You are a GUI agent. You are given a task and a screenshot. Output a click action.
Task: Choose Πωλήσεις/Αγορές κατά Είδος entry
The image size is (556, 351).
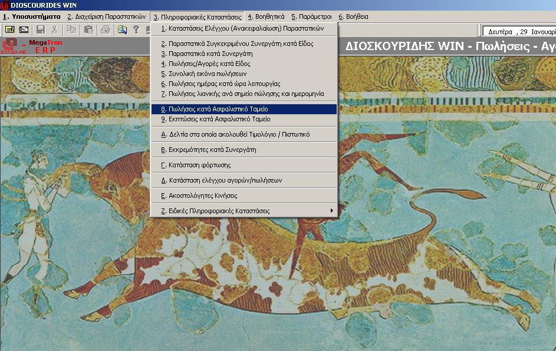[x=244, y=64]
